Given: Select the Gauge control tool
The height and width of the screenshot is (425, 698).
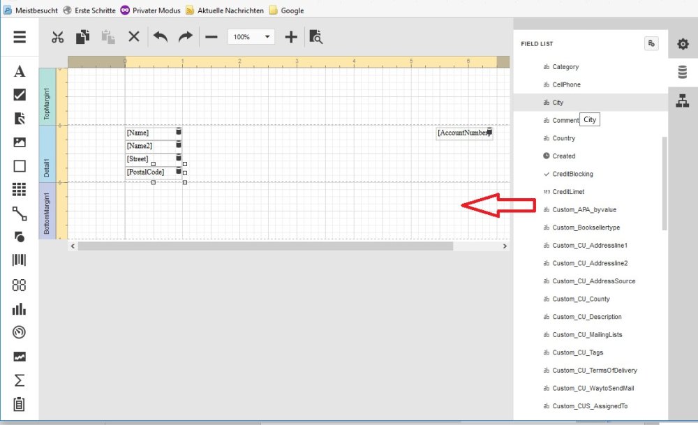Looking at the screenshot, I should tap(19, 332).
